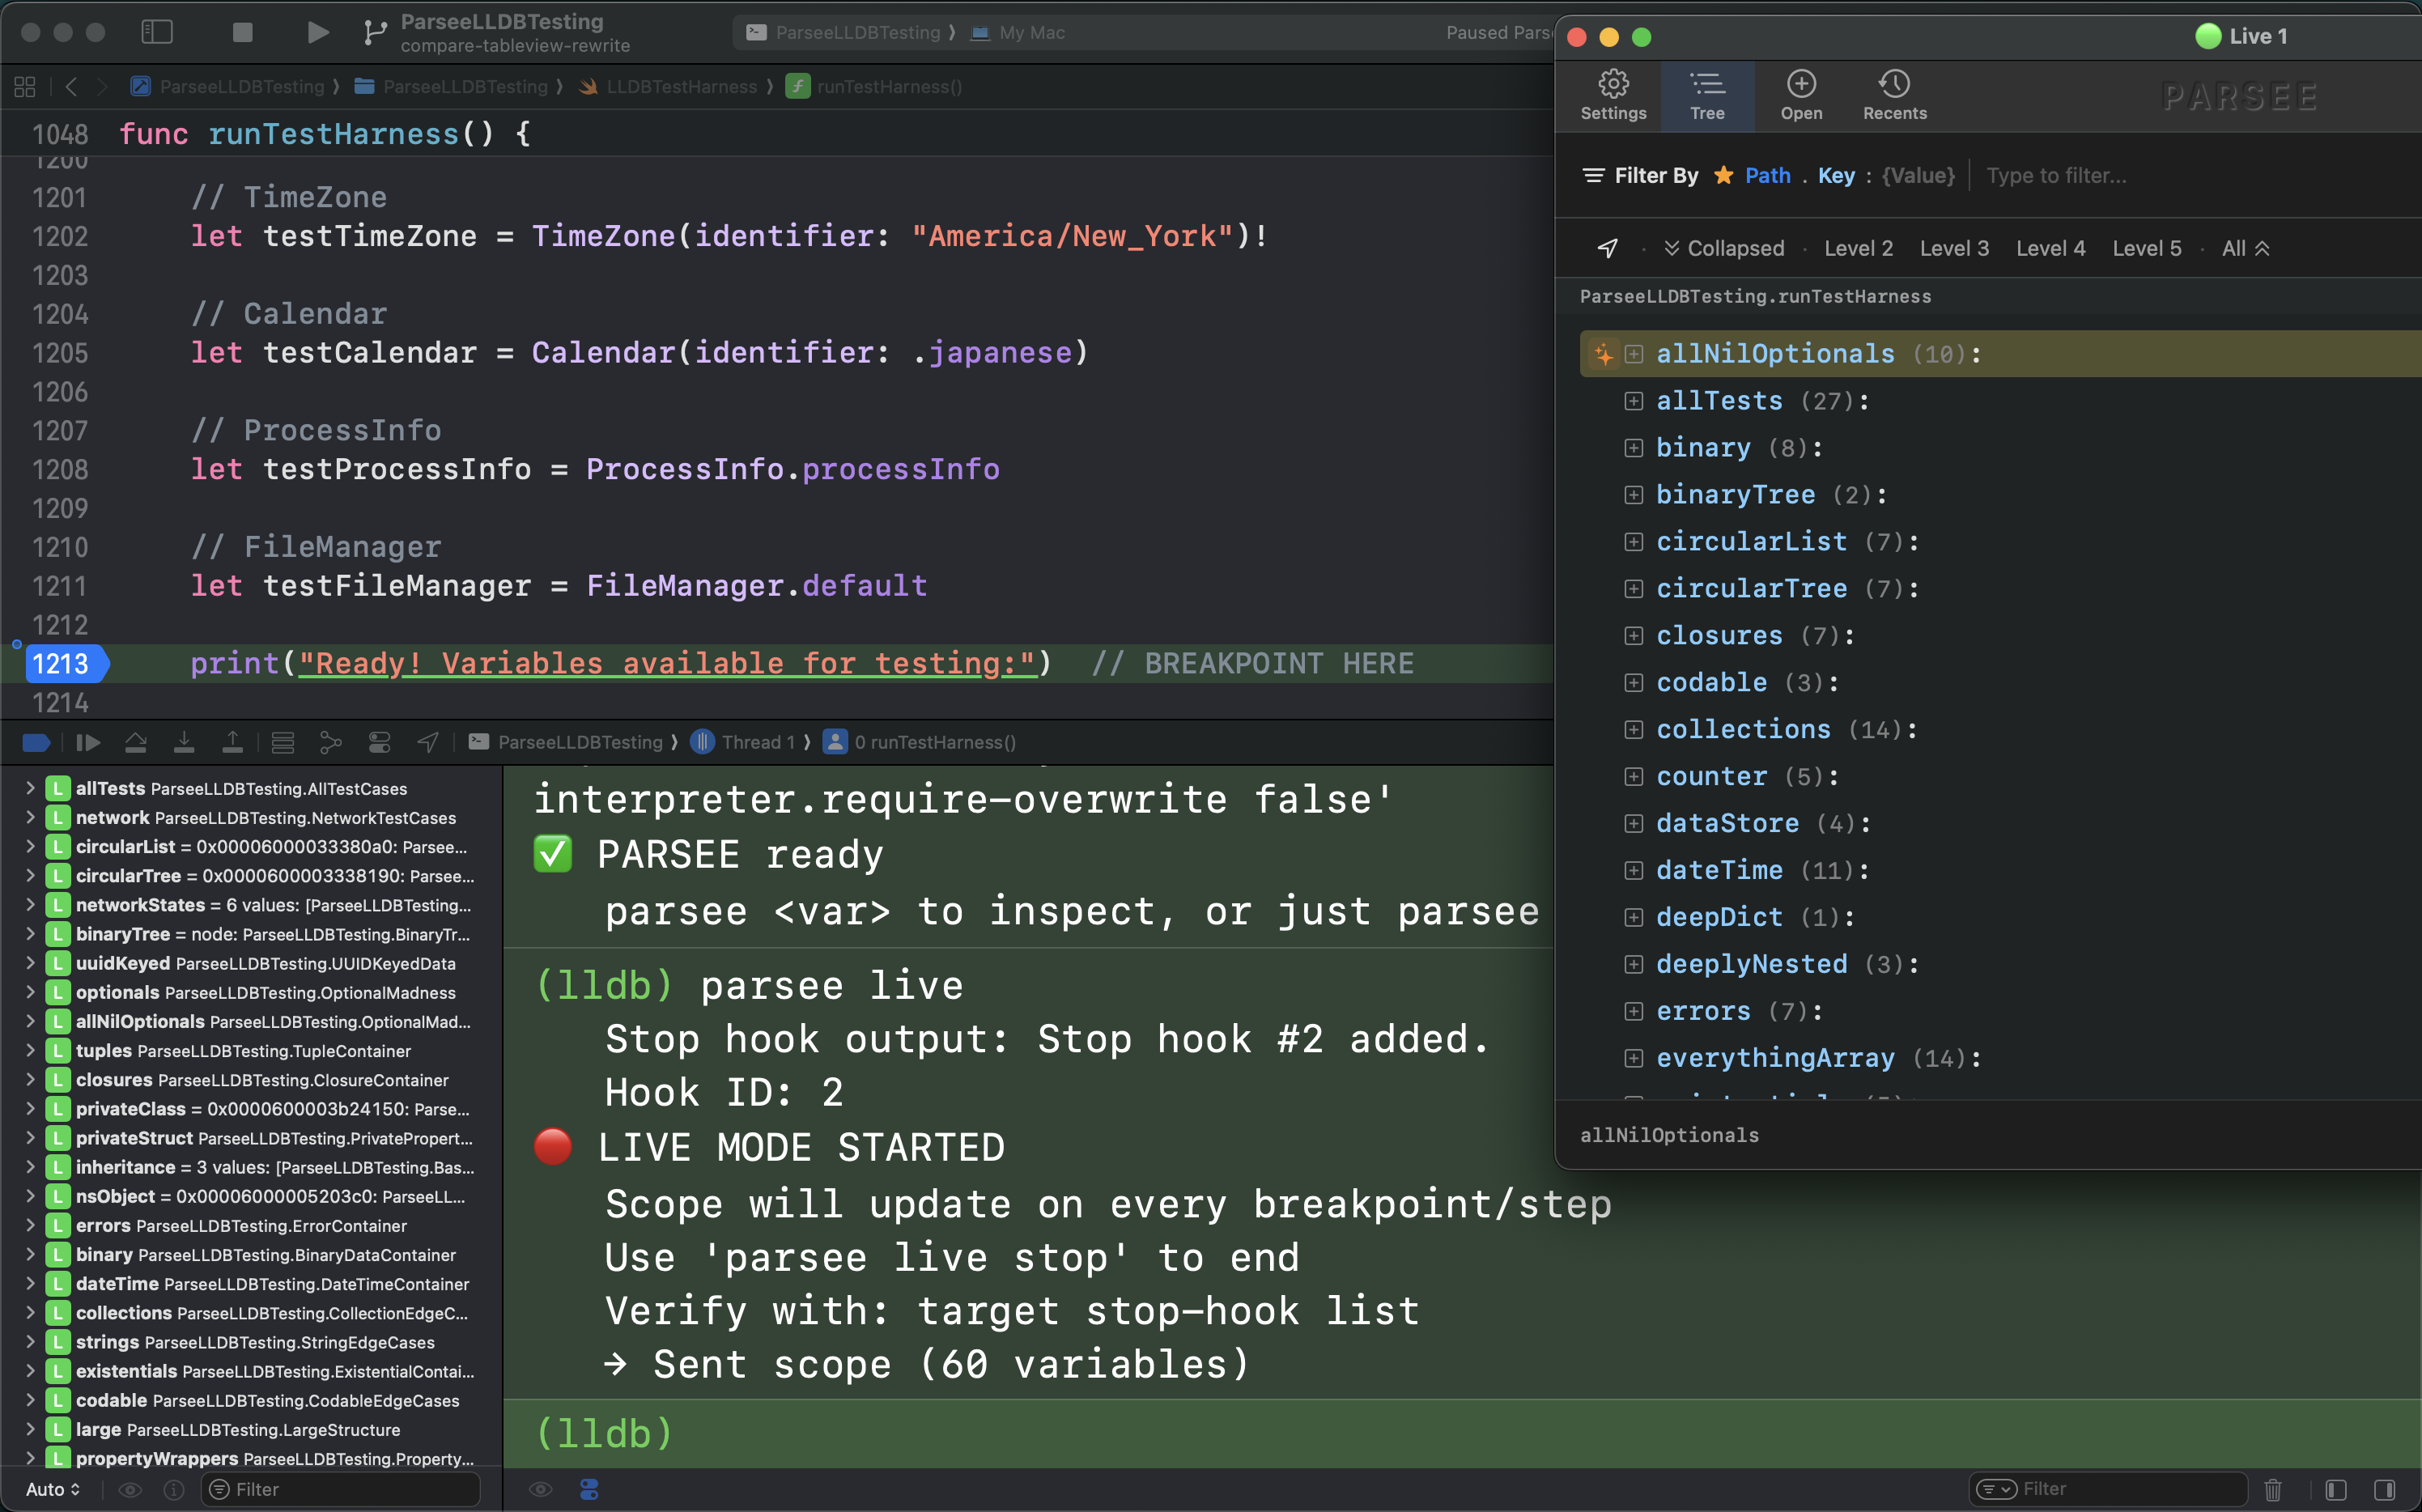
Task: Focus the console Filter field
Action: 2108,1489
